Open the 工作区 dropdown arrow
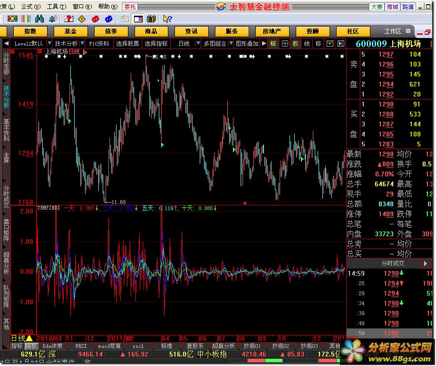436x366 pixels. (x=408, y=31)
